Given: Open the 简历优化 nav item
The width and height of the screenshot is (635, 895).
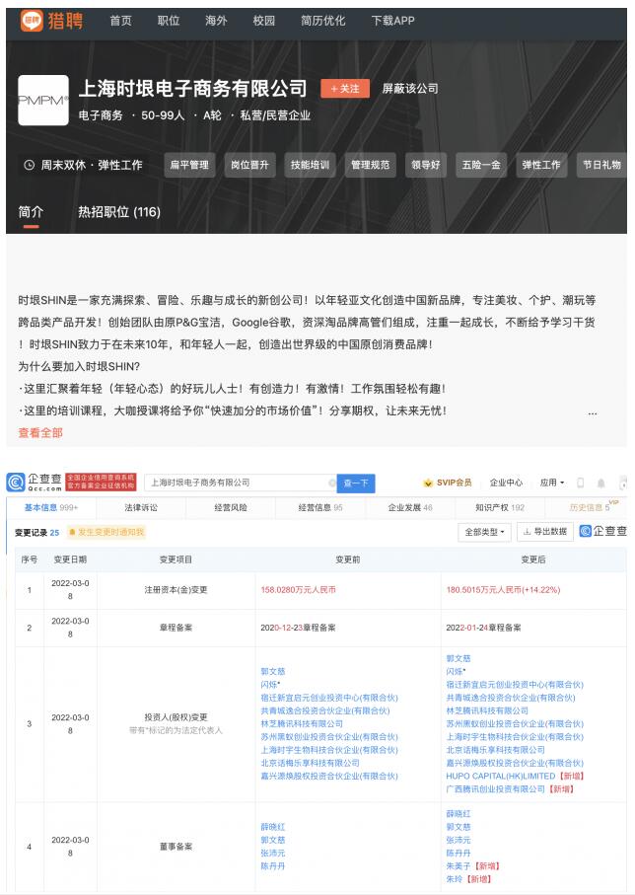Looking at the screenshot, I should [322, 21].
